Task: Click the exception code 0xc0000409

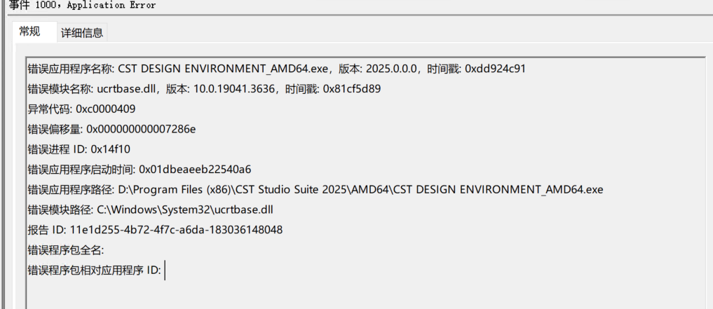Action: coord(105,109)
